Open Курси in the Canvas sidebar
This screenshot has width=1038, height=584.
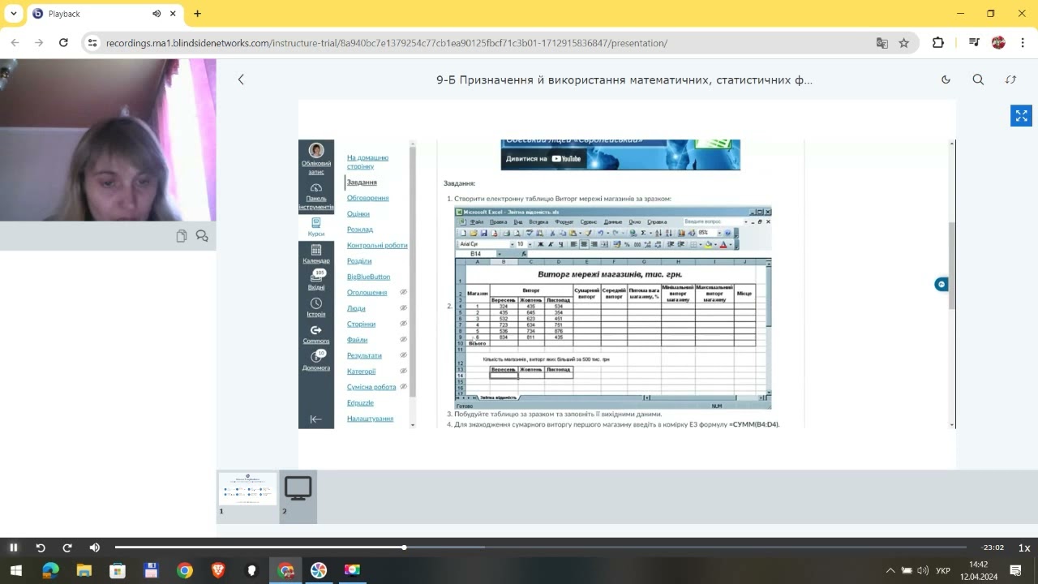[316, 226]
